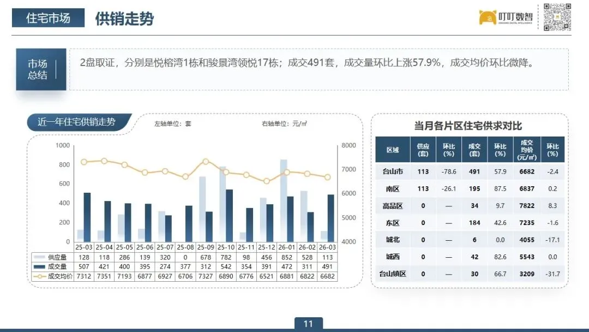The width and height of the screenshot is (589, 332).
Task: Open sort options on 成交均价 column
Action: tap(525, 149)
